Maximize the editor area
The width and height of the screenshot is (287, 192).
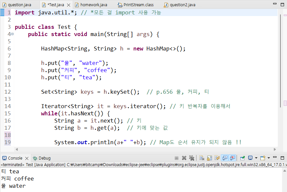click(x=282, y=5)
